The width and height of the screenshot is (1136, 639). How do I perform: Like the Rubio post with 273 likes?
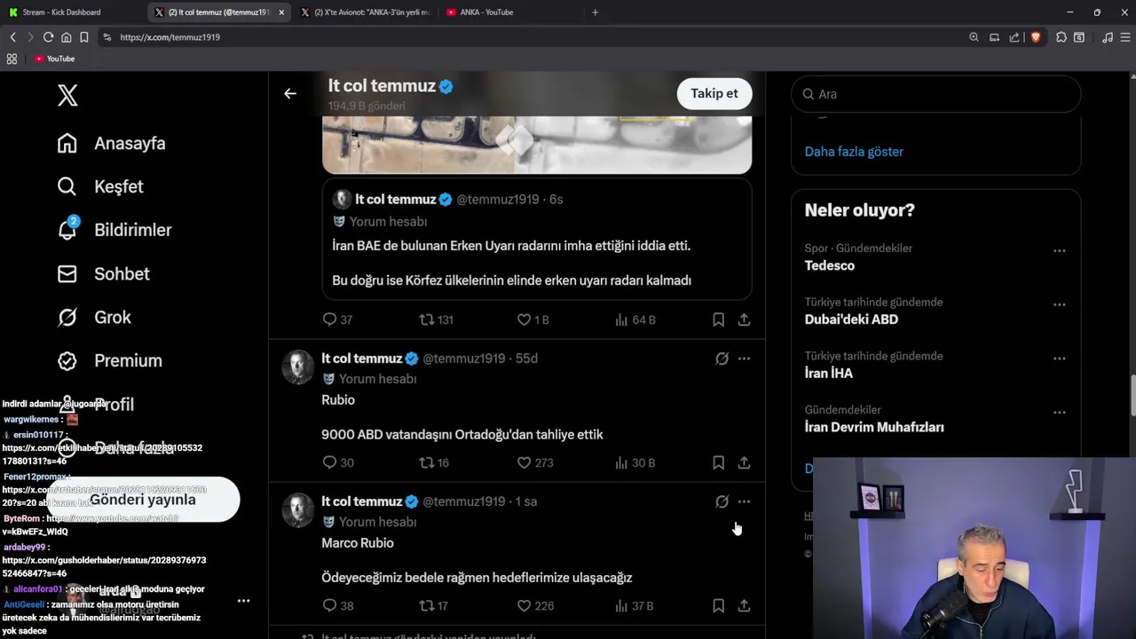[x=535, y=462]
